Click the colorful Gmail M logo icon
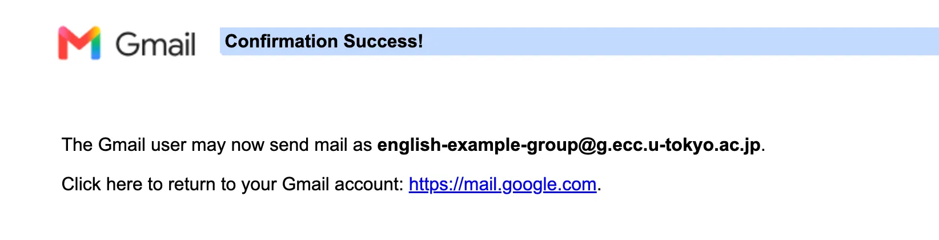Image resolution: width=939 pixels, height=240 pixels. 79,43
